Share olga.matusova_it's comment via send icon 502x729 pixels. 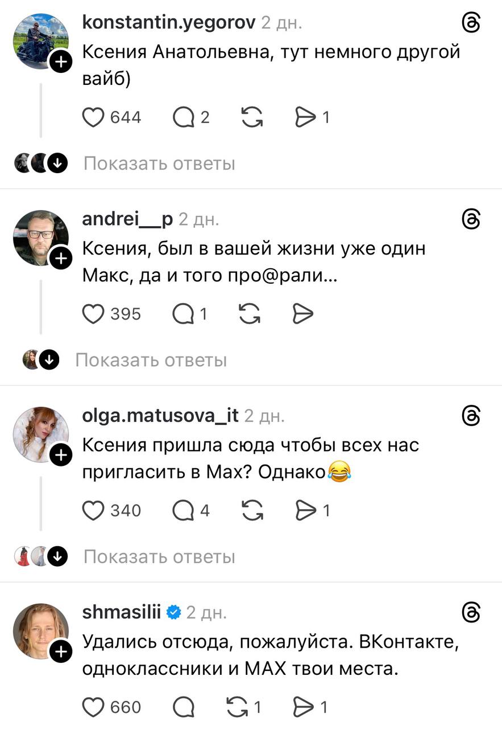tap(306, 510)
